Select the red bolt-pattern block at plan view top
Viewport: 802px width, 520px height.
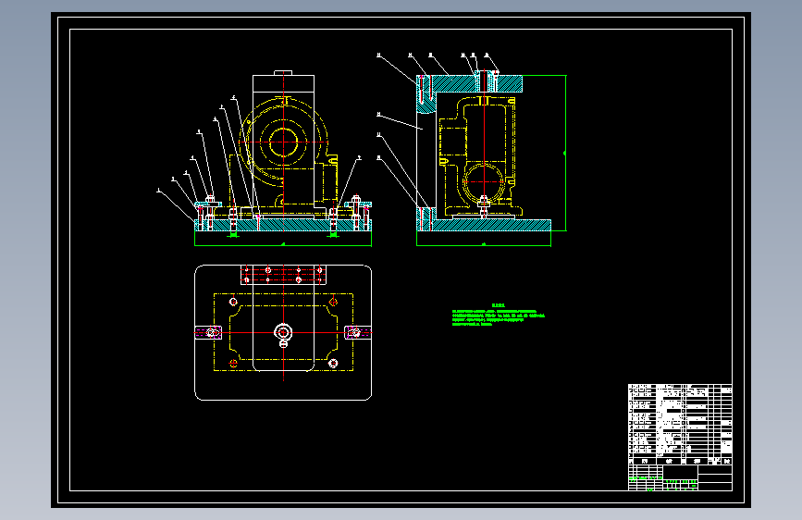(x=283, y=275)
